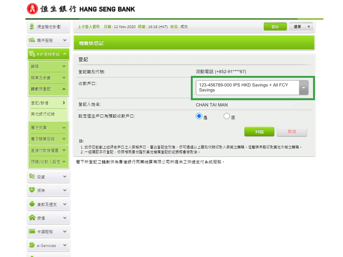Click the 轉數快登記 page heading
The image size is (343, 257).
pyautogui.click(x=91, y=43)
